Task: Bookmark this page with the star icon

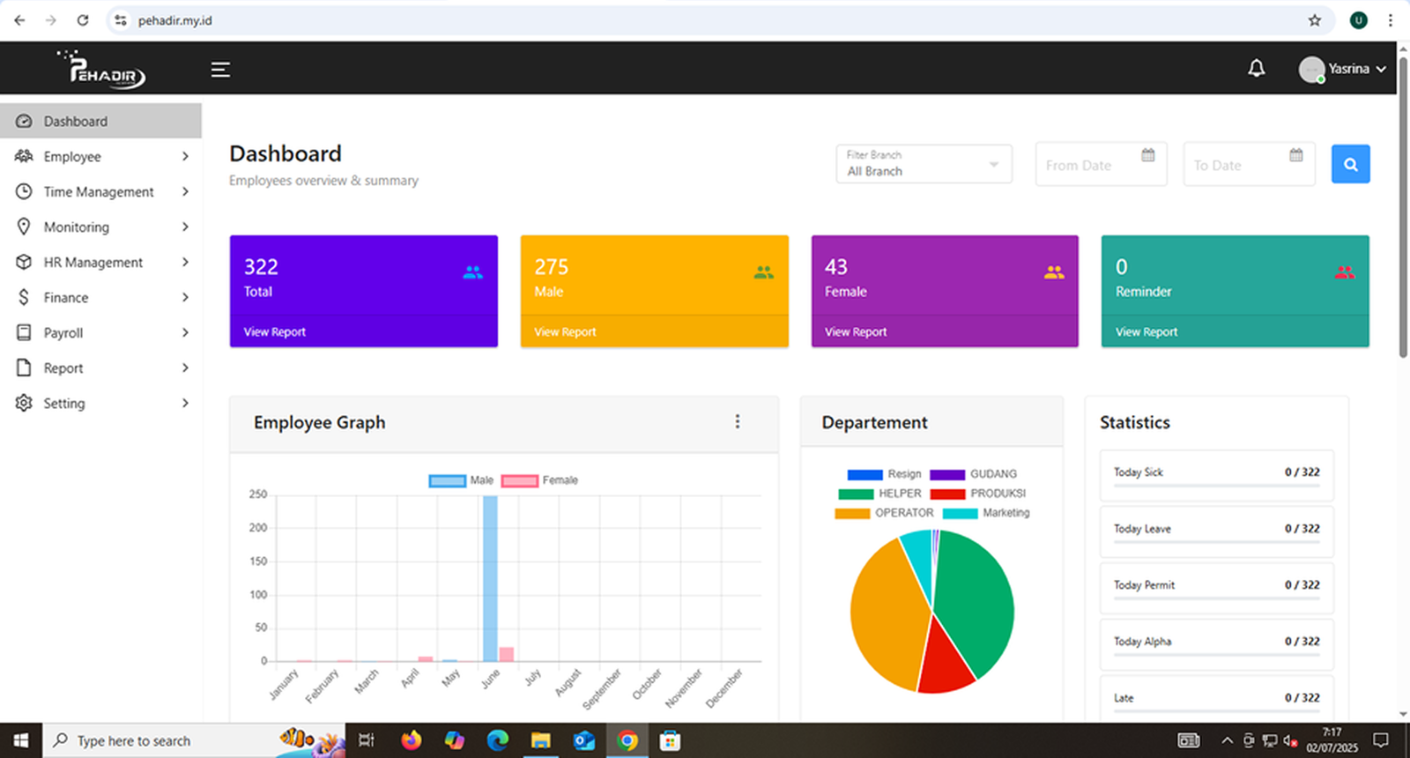Action: point(1315,20)
